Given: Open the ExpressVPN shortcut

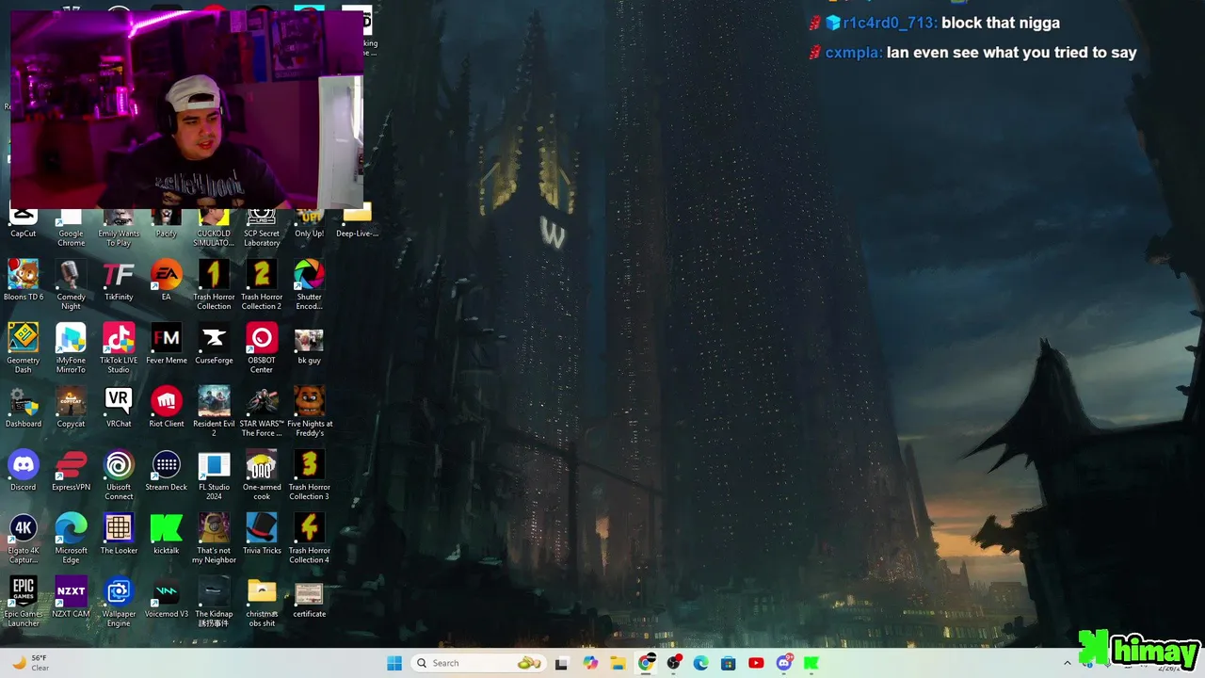Looking at the screenshot, I should 71,470.
